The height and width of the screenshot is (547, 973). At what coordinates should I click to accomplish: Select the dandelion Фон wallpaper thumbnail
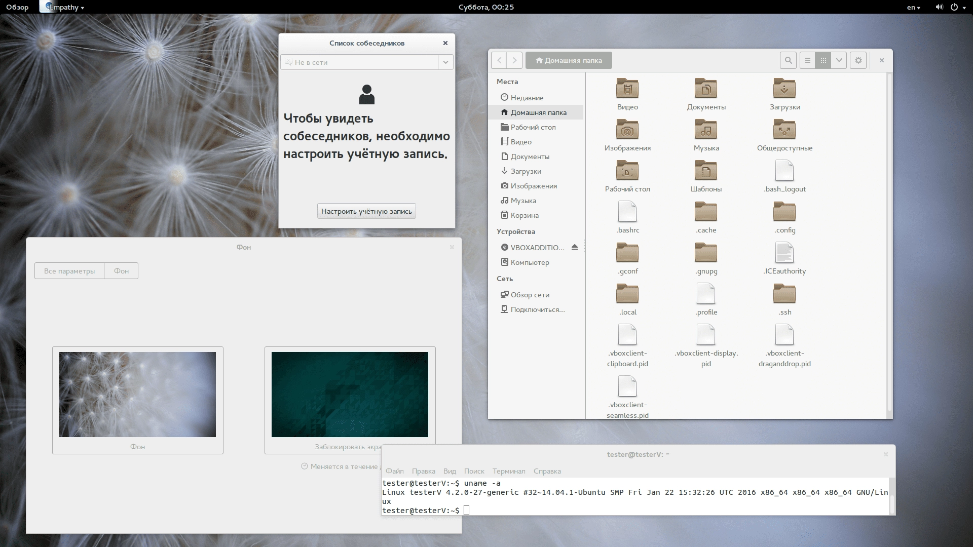tap(137, 395)
